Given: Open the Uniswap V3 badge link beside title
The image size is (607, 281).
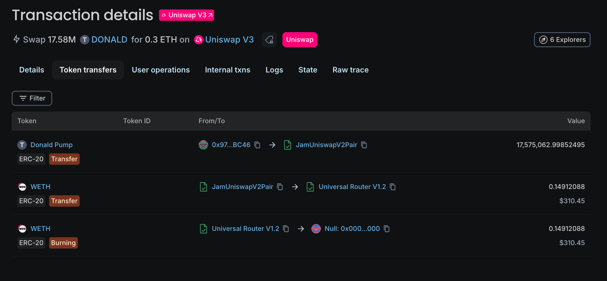Looking at the screenshot, I should coord(186,15).
